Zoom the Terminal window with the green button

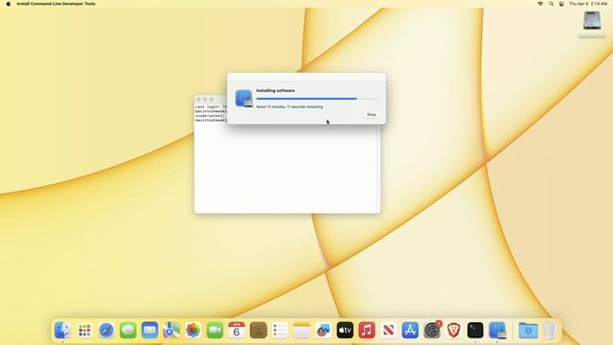point(211,100)
